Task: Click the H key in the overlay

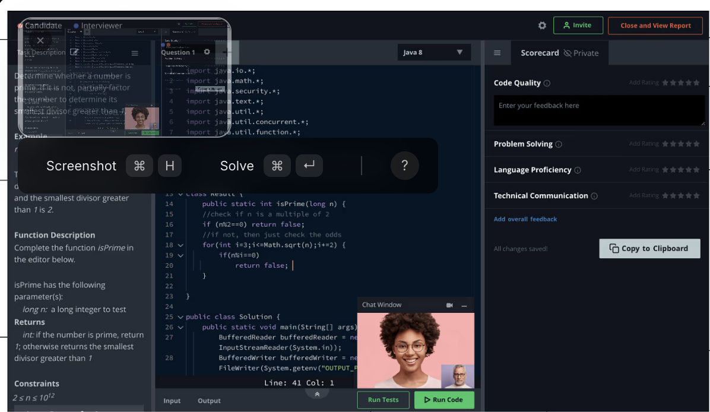Action: (x=170, y=166)
